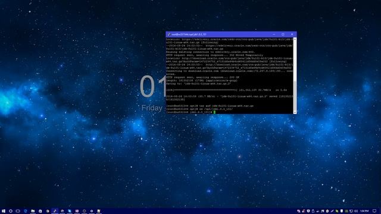Open File Explorer from the taskbar

click(33, 211)
